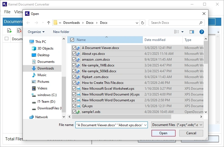The height and width of the screenshot is (147, 224).
Task: Click the vertical scrollbar thumb of file list
Action: [206, 52]
